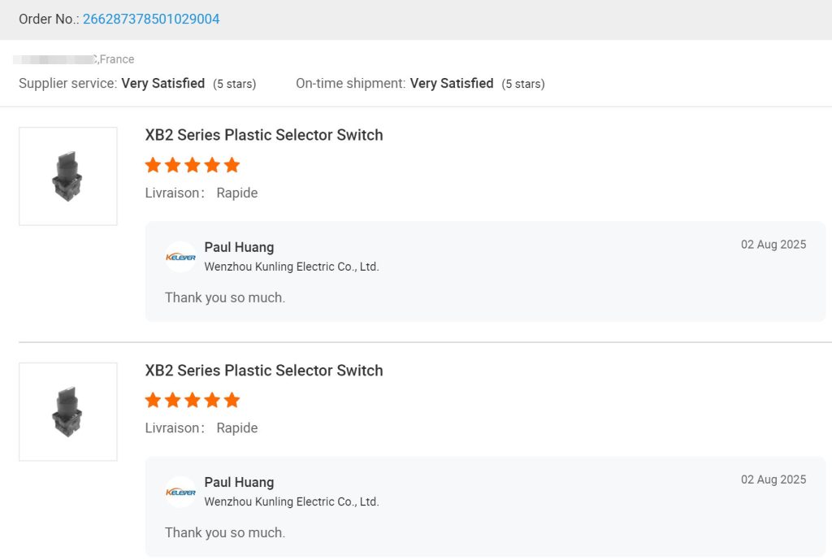The height and width of the screenshot is (560, 832).
Task: Click third star of first review rating
Action: coord(193,165)
